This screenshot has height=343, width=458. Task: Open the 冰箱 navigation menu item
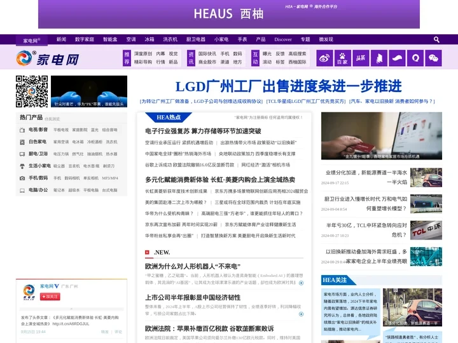click(149, 39)
